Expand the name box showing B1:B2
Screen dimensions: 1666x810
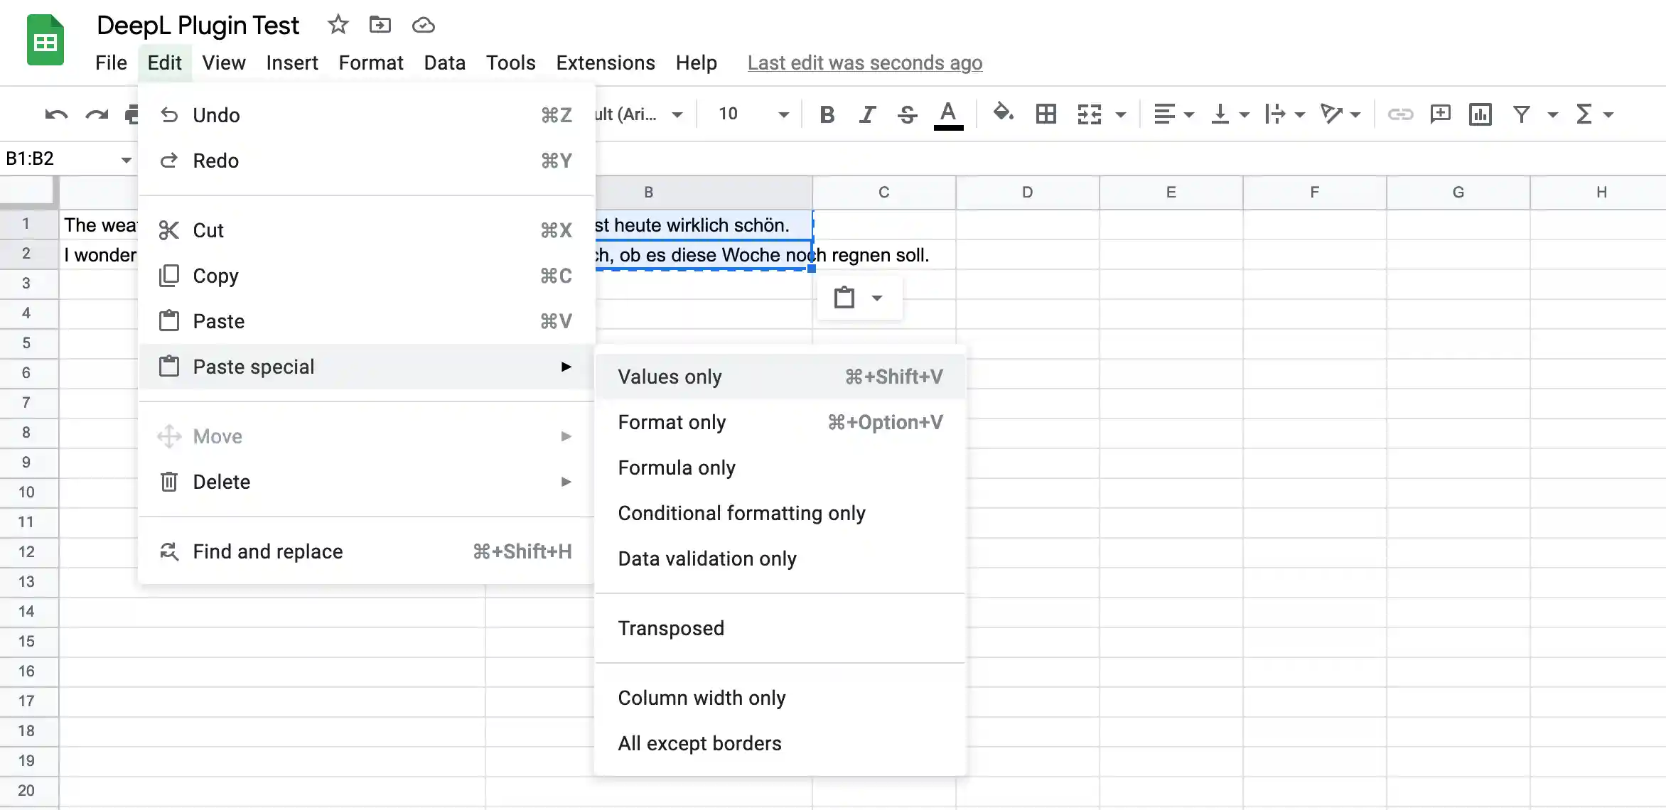(x=127, y=158)
